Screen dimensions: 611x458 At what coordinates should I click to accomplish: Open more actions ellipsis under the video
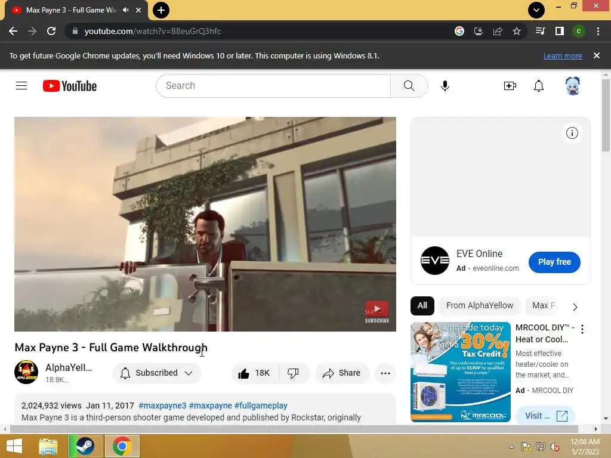(x=385, y=373)
